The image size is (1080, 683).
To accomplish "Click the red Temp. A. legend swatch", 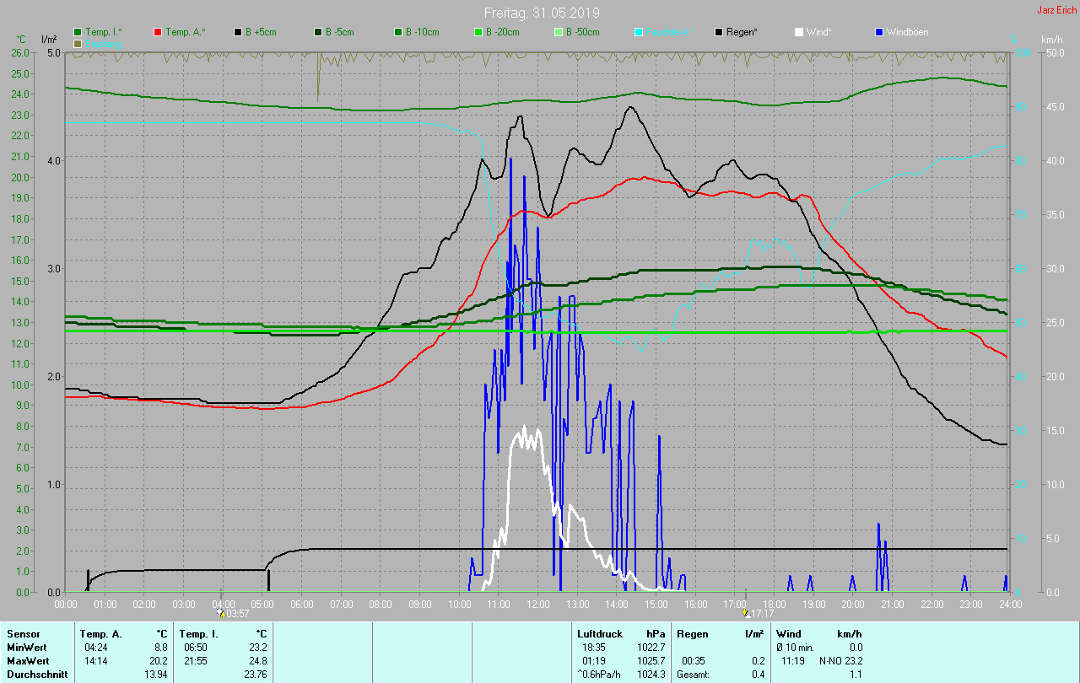I will [158, 32].
